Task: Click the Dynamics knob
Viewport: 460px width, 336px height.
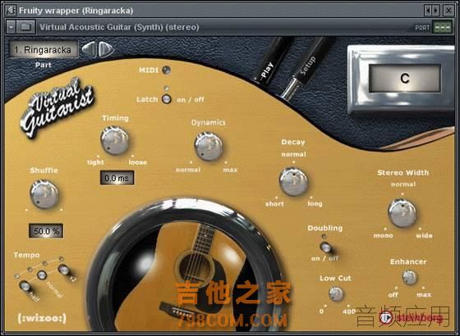Action: click(209, 146)
